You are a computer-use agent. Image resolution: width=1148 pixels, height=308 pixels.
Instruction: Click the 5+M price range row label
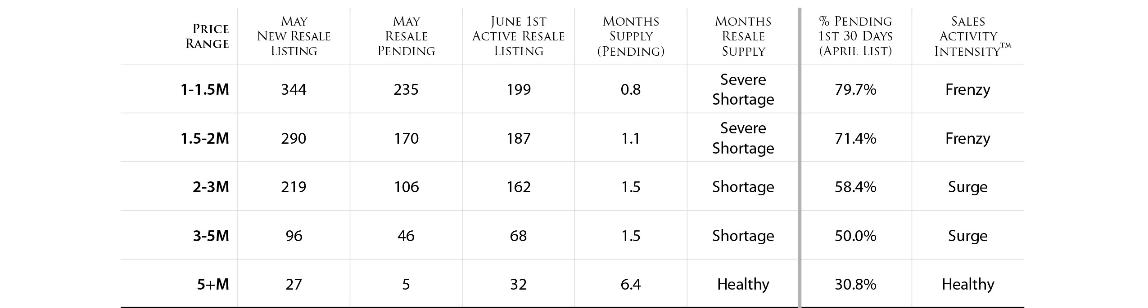213,284
